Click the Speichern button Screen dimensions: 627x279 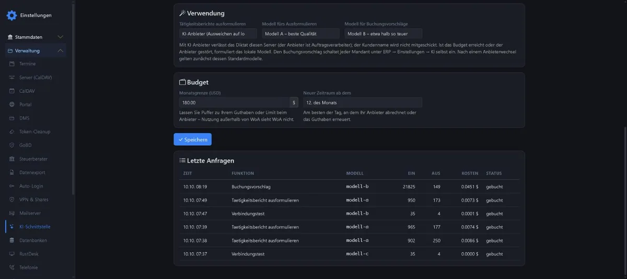tap(193, 140)
